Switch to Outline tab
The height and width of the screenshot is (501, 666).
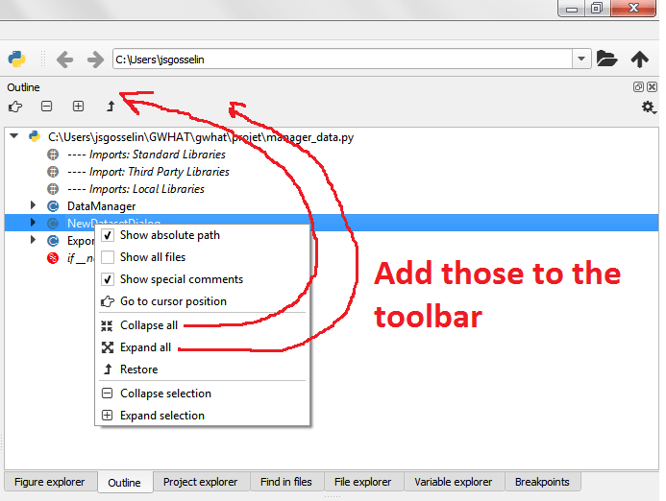point(125,483)
